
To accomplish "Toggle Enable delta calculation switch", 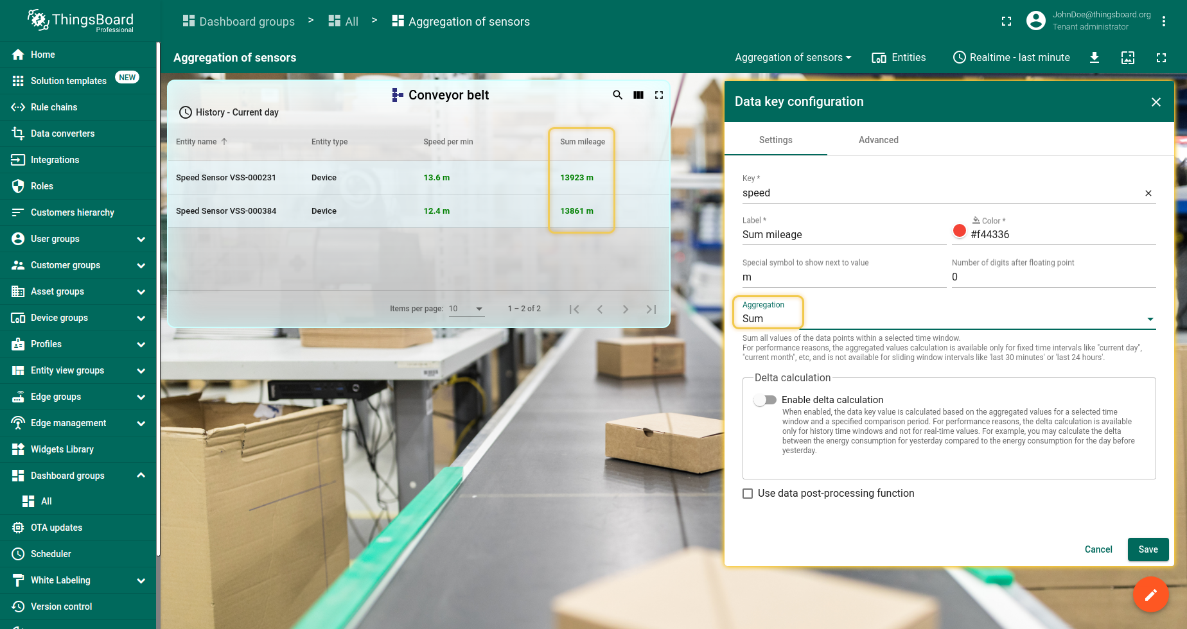I will point(765,400).
